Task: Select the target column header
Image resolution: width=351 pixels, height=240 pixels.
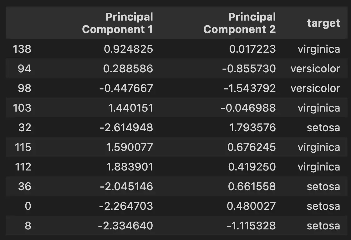Action: (323, 23)
